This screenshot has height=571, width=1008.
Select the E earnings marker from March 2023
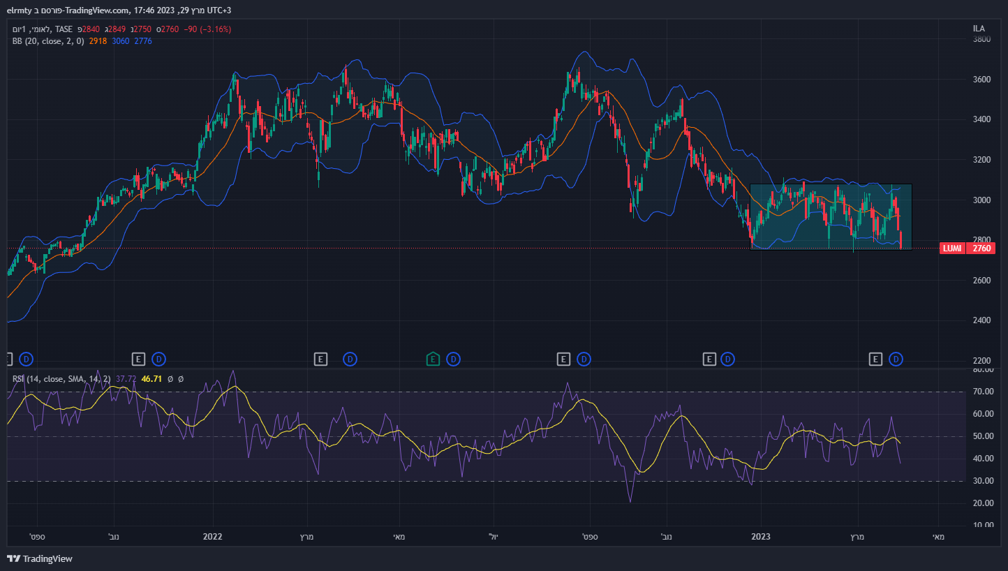click(x=875, y=359)
